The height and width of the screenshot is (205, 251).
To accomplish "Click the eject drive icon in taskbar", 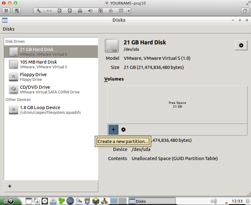I will [53, 201].
